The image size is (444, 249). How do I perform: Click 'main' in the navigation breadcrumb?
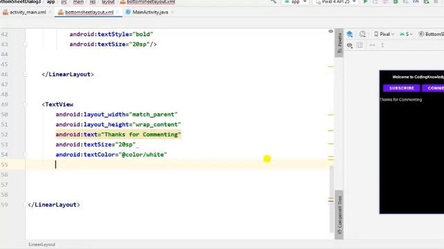78,1
